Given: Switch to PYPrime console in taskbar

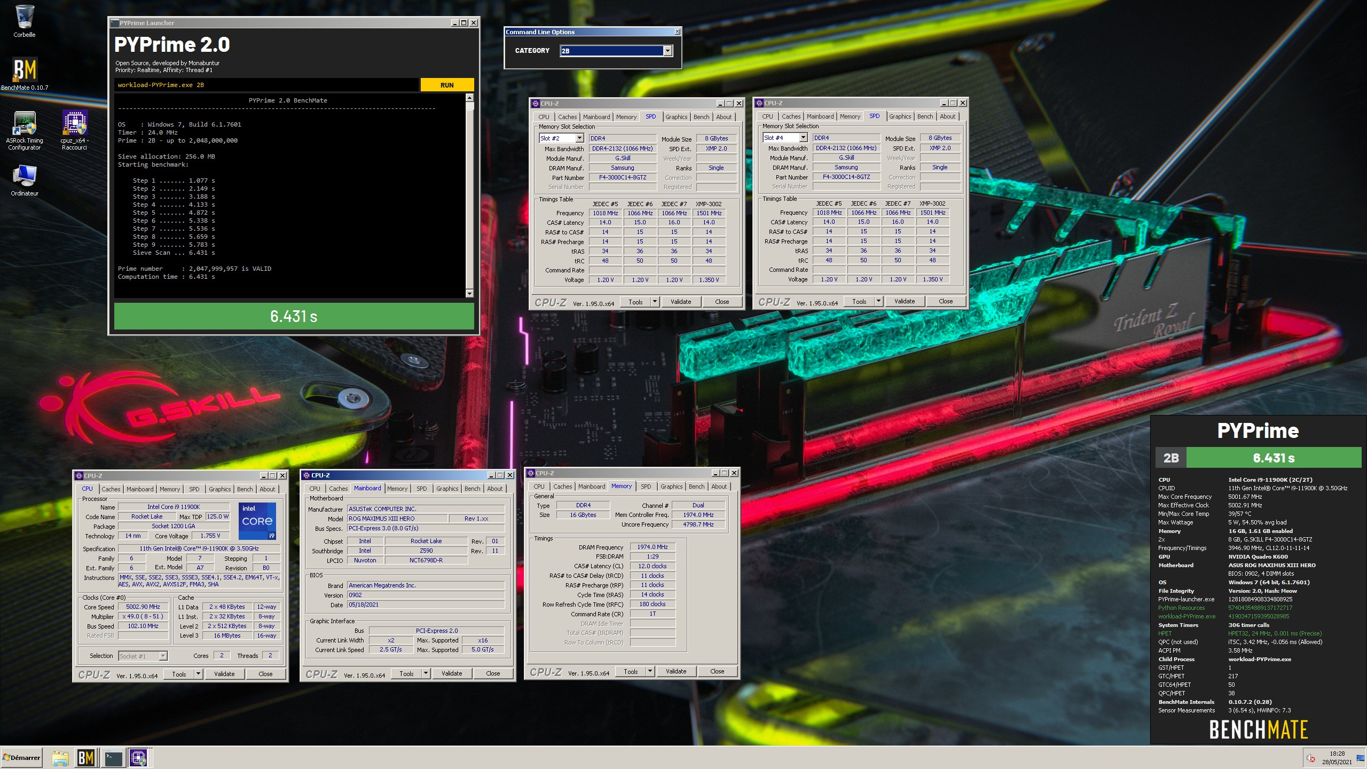Looking at the screenshot, I should 113,758.
